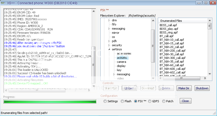Click the Enumerated Files column header

tap(183, 21)
